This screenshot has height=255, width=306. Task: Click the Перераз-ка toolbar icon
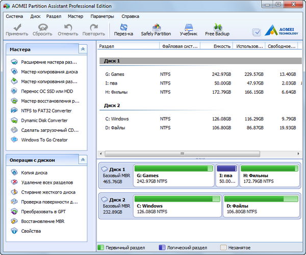(x=123, y=29)
